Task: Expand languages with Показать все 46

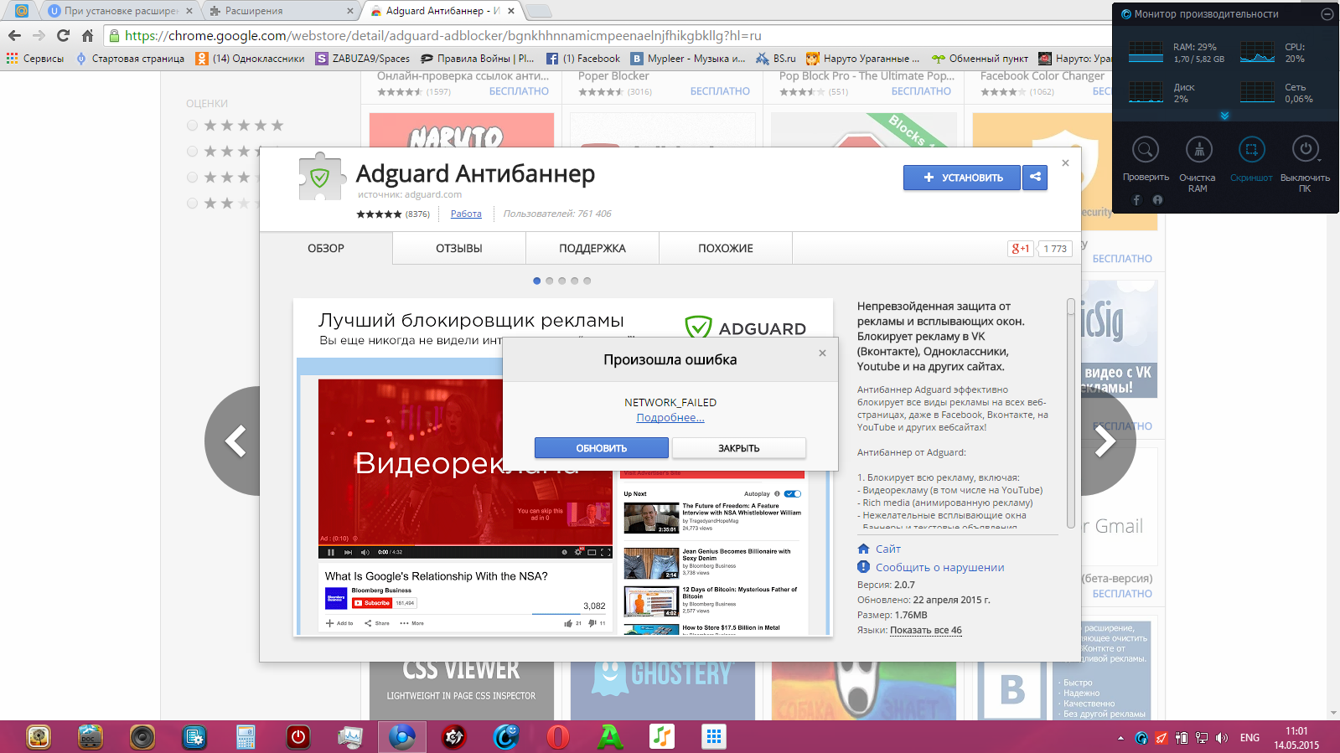Action: coord(926,630)
